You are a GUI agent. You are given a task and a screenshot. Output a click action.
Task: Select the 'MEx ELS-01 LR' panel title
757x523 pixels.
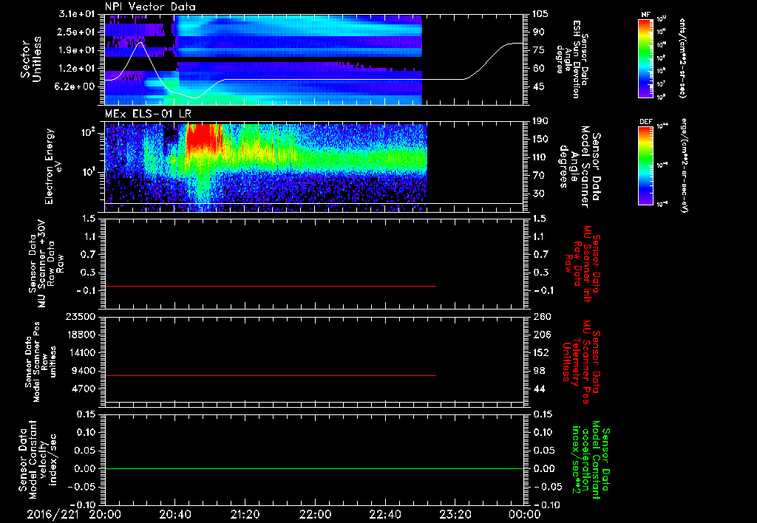point(148,114)
